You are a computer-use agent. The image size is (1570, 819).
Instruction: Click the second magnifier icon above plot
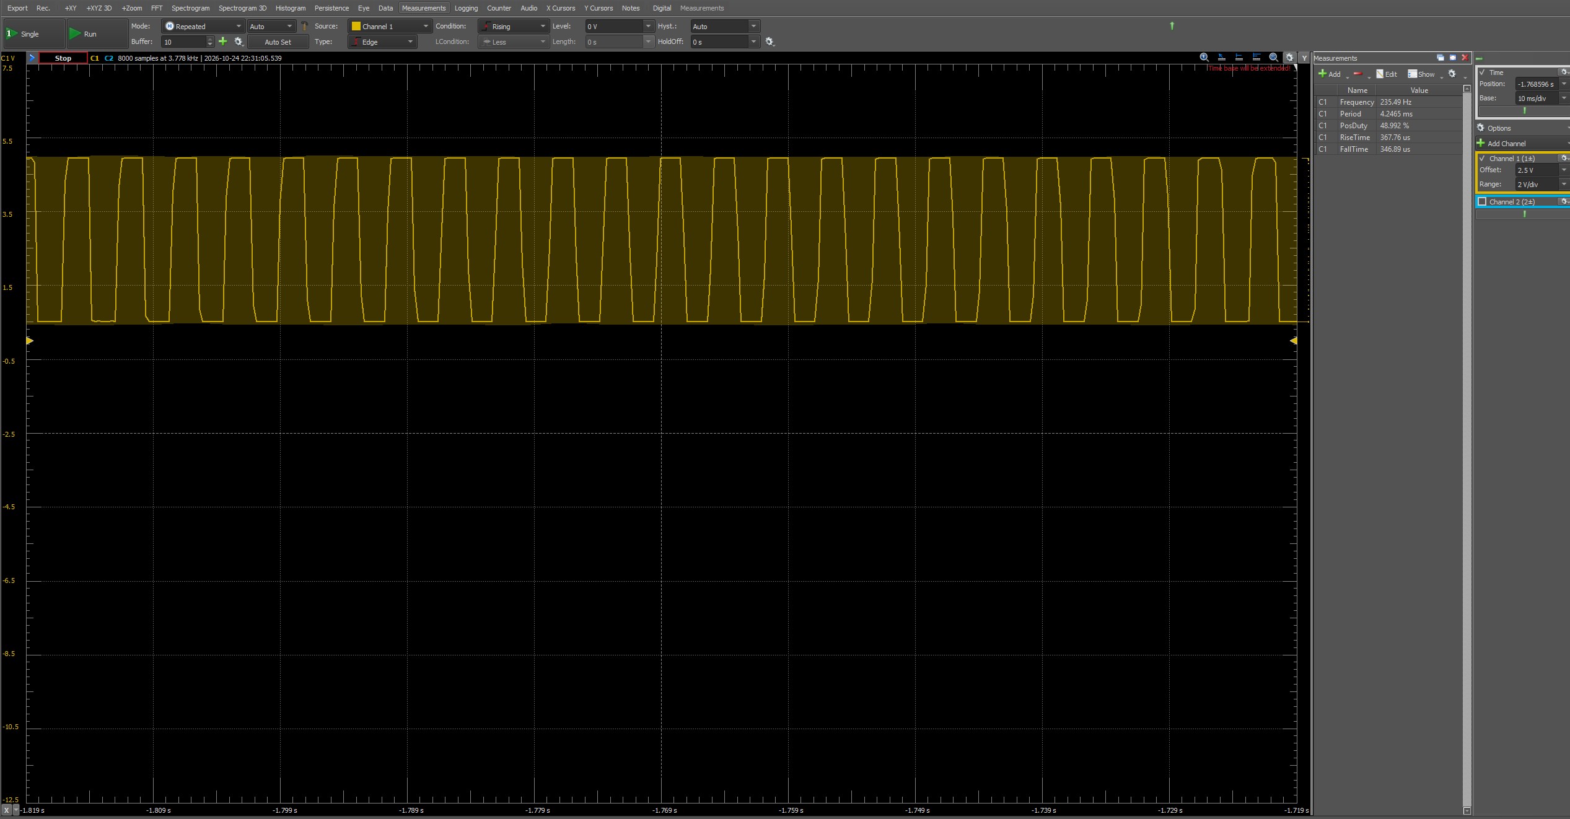[x=1274, y=58]
